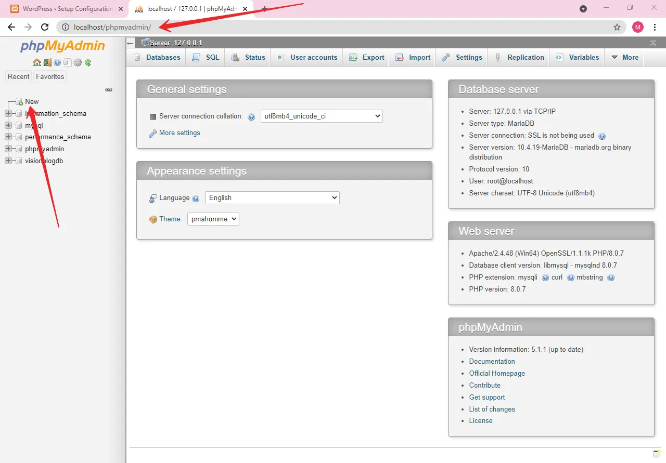
Task: Open console icon at bottom right corner
Action: [x=657, y=454]
